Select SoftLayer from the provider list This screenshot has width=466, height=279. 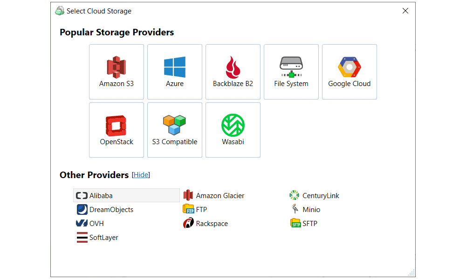pyautogui.click(x=97, y=237)
